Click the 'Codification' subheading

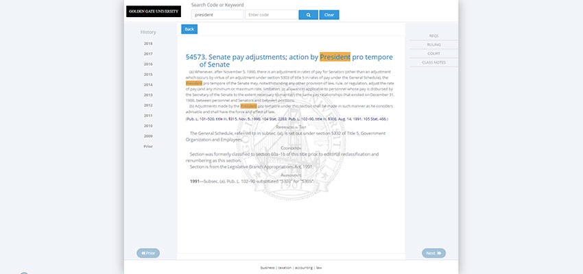click(291, 148)
